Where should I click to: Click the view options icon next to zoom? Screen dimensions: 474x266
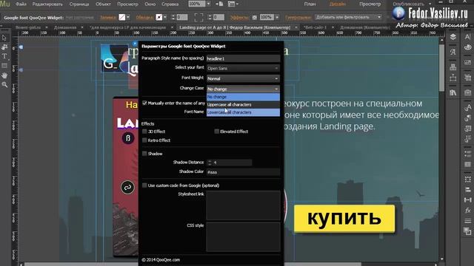point(231,4)
